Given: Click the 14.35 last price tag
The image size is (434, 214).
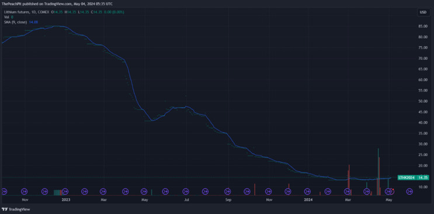Looking at the screenshot, I should click(422, 178).
